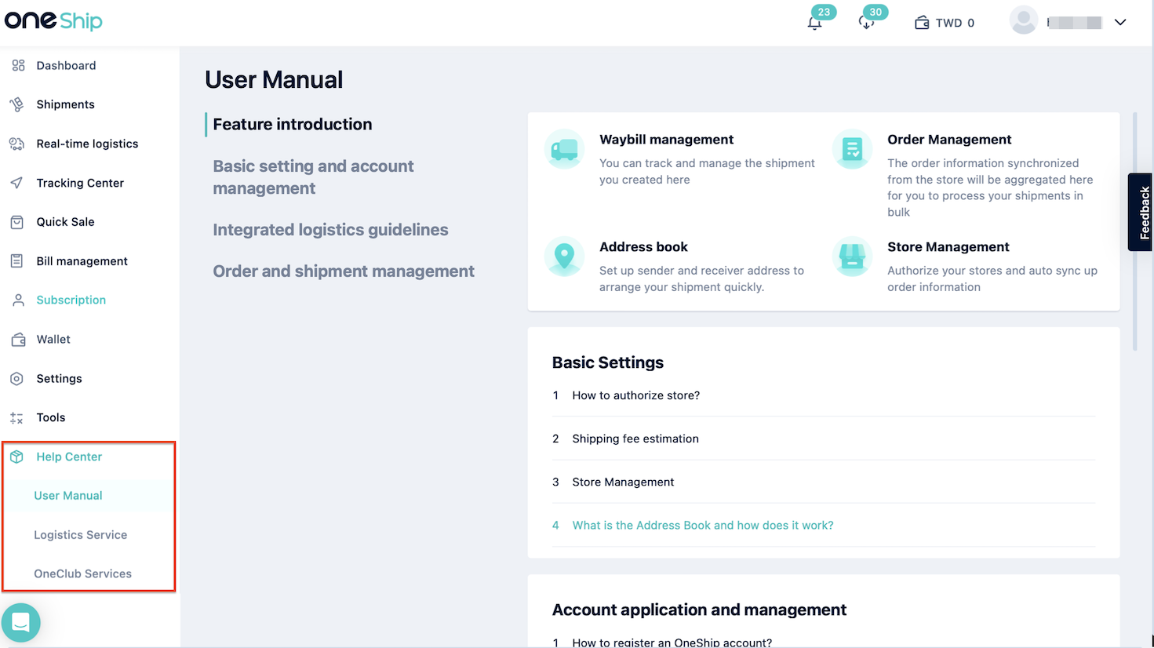Image resolution: width=1154 pixels, height=648 pixels.
Task: Open Real-time logistics menu item
Action: [x=87, y=144]
